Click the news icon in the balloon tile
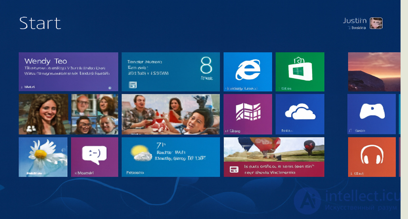Image resolution: width=408 pixels, height=219 pixels. [x=234, y=170]
